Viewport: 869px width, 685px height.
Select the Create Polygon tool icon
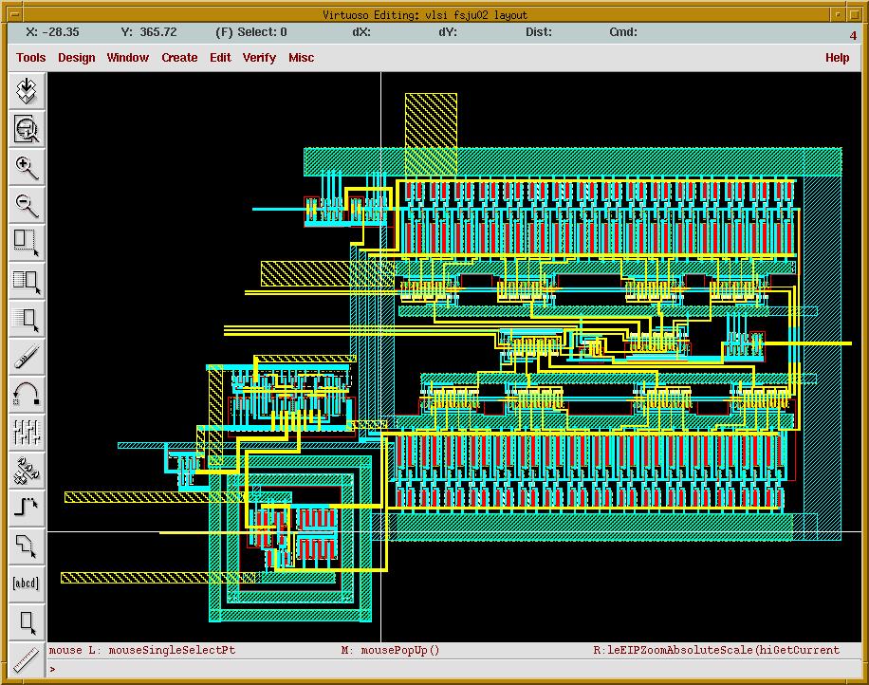click(x=27, y=546)
